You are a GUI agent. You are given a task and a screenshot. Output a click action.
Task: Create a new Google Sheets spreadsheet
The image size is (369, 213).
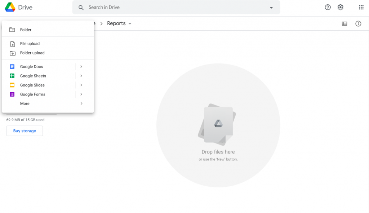click(33, 76)
